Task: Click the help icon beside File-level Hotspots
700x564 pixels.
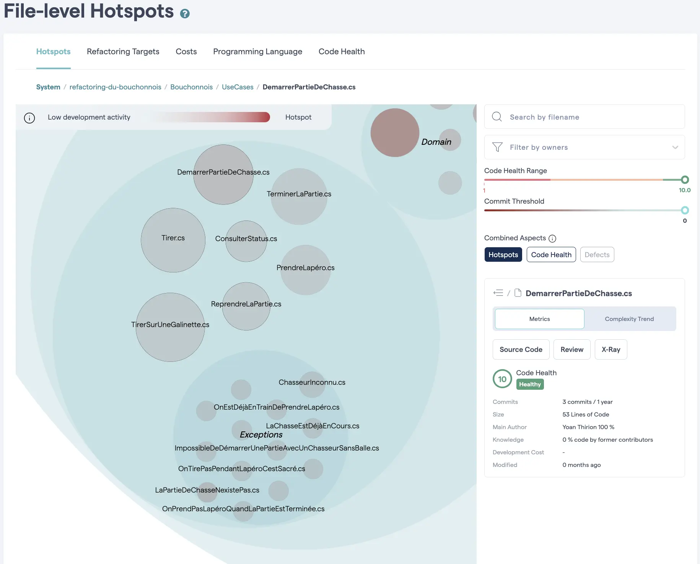Action: coord(185,14)
